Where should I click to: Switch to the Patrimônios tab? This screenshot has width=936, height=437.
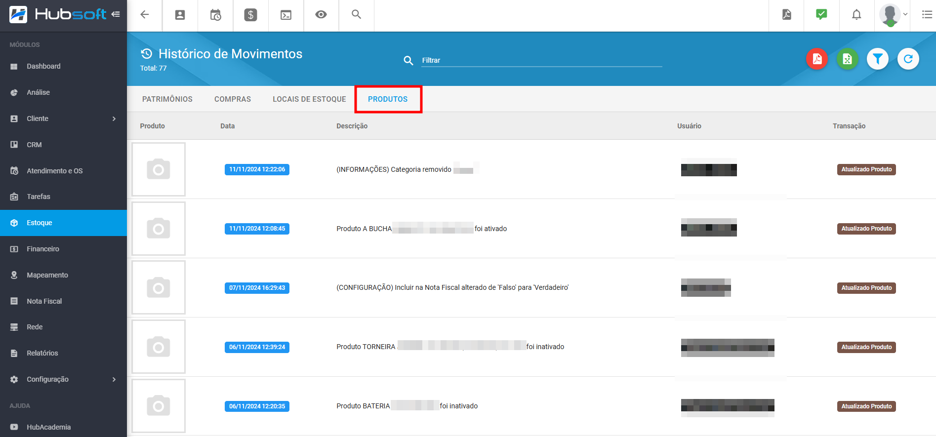pos(167,99)
